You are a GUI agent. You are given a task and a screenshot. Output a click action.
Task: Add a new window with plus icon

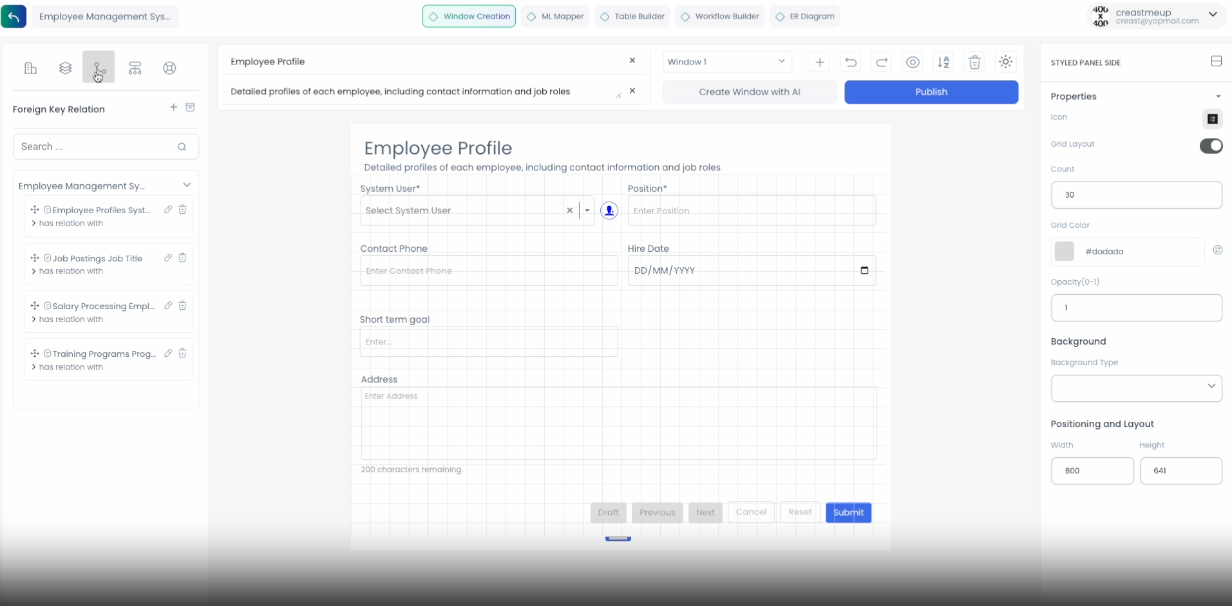(x=820, y=62)
